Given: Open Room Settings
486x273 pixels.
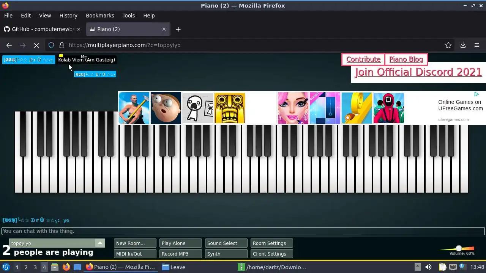Looking at the screenshot, I should [x=272, y=243].
